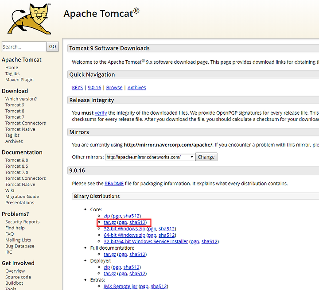Open the Find help link
Image resolution: width=319 pixels, height=290 pixels.
point(15,228)
